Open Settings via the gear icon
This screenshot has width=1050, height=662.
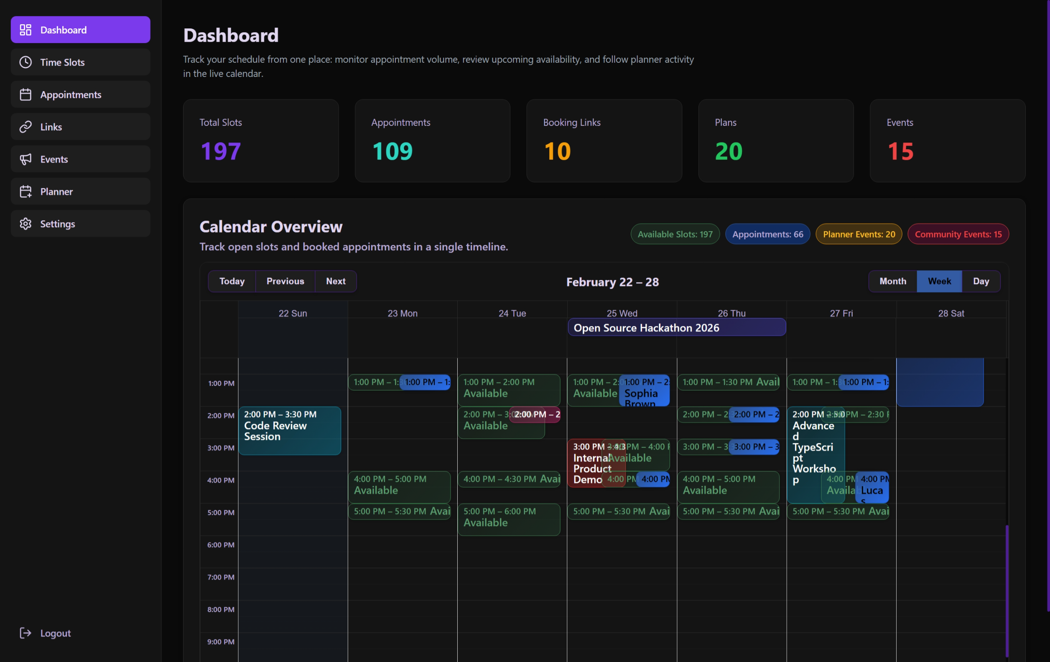[x=26, y=223]
